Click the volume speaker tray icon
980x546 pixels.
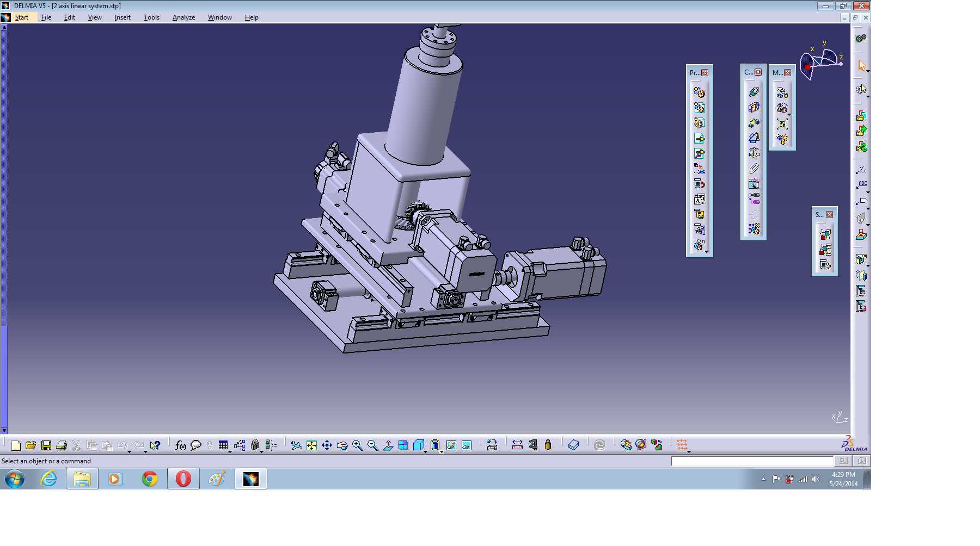tap(816, 479)
